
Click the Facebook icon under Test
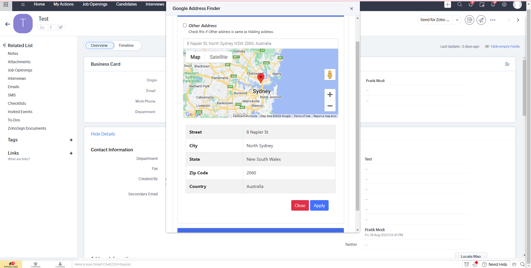51,27
